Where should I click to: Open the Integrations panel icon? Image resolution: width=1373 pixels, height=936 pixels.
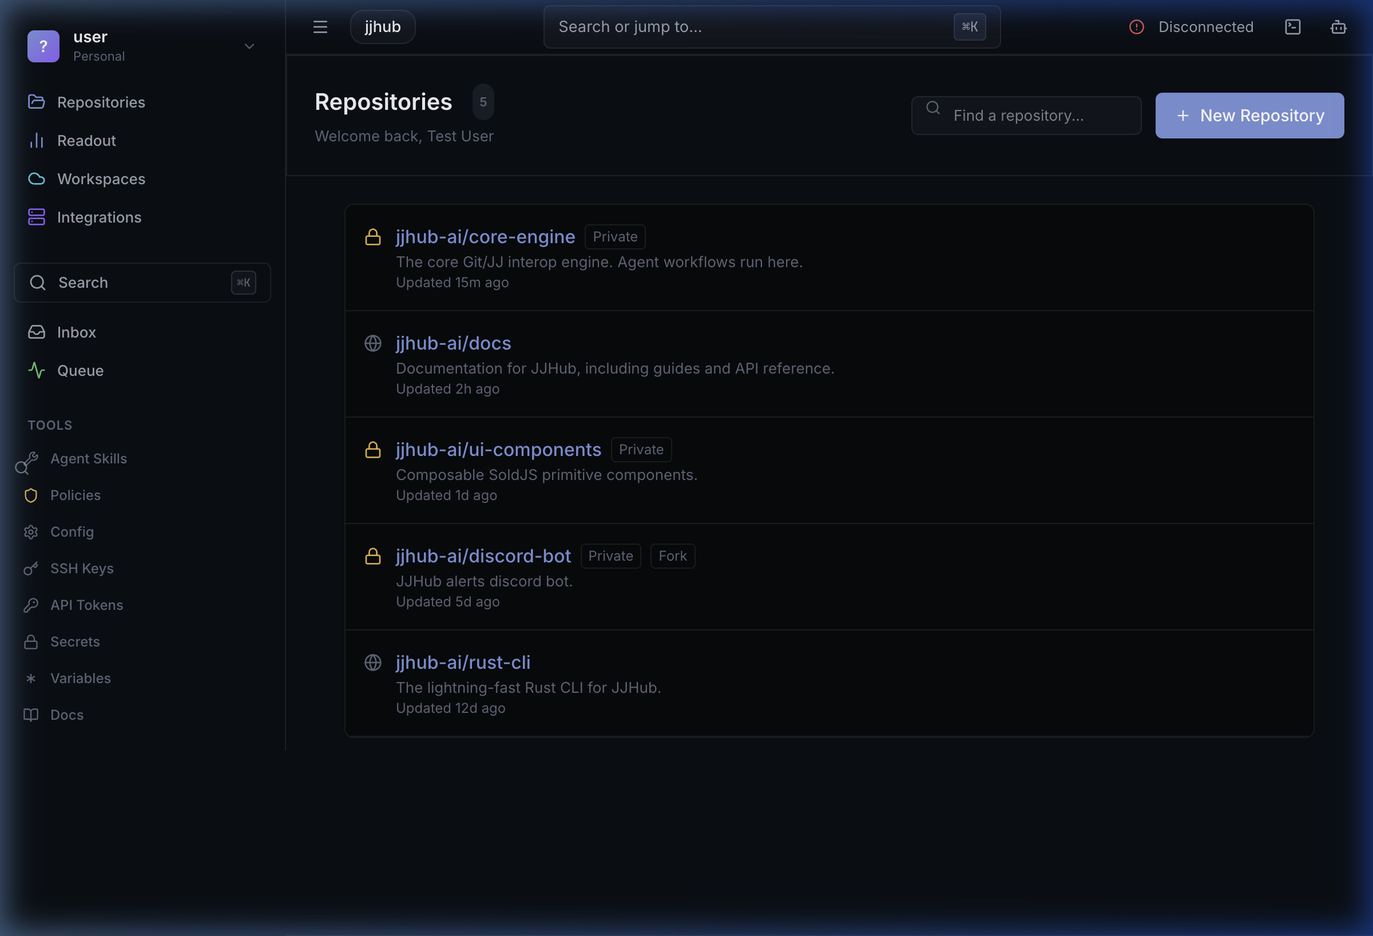pos(36,217)
